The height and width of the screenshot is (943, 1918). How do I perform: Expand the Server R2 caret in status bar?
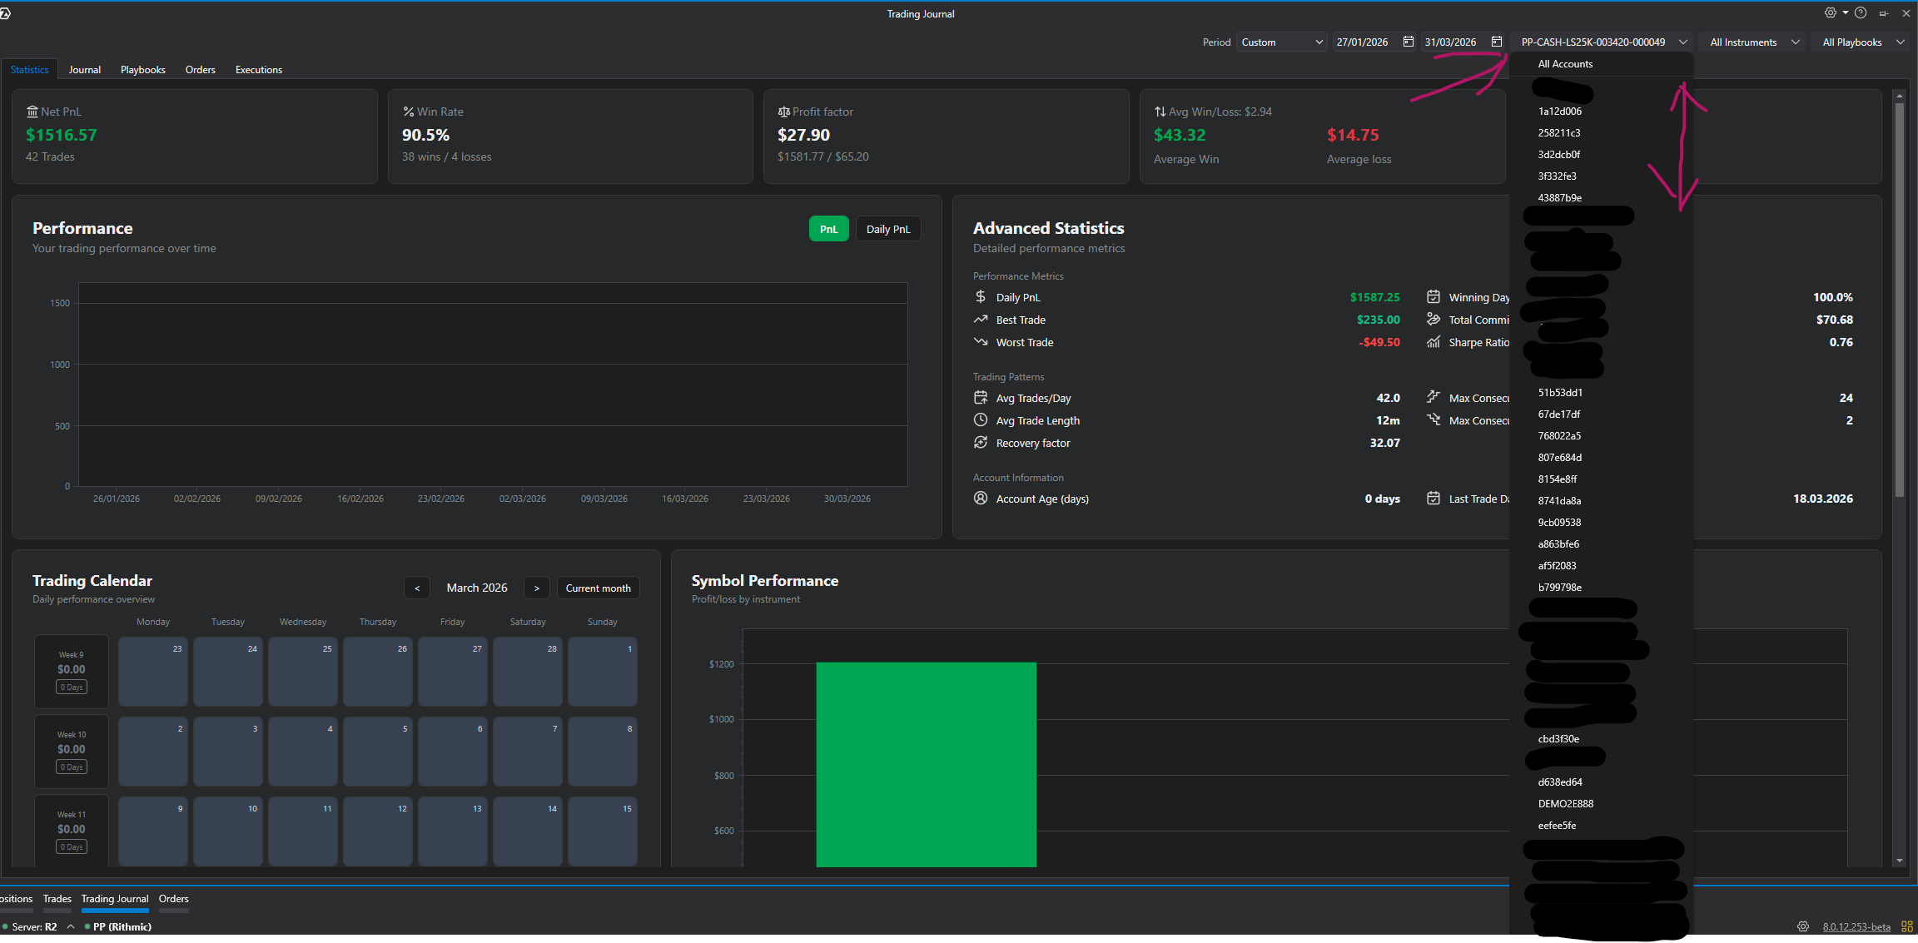point(71,926)
